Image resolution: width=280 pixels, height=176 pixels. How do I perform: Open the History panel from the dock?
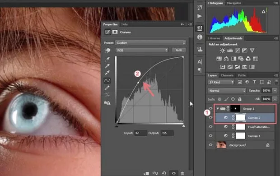tap(200, 7)
